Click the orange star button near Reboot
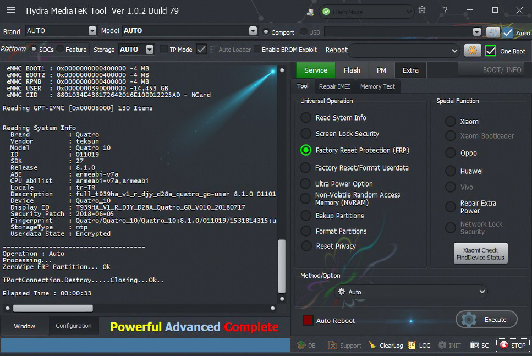Image resolution: width=532 pixels, height=356 pixels. (x=472, y=51)
